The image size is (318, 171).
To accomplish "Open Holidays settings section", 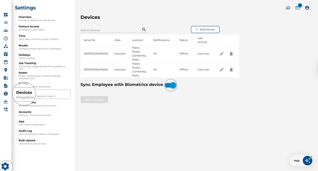I will [x=27, y=56].
